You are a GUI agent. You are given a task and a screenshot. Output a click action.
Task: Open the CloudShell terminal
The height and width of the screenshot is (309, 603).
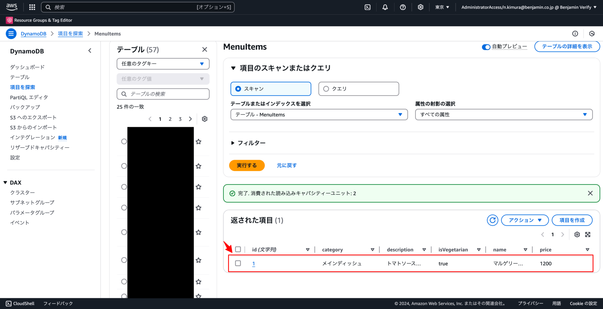[19, 303]
